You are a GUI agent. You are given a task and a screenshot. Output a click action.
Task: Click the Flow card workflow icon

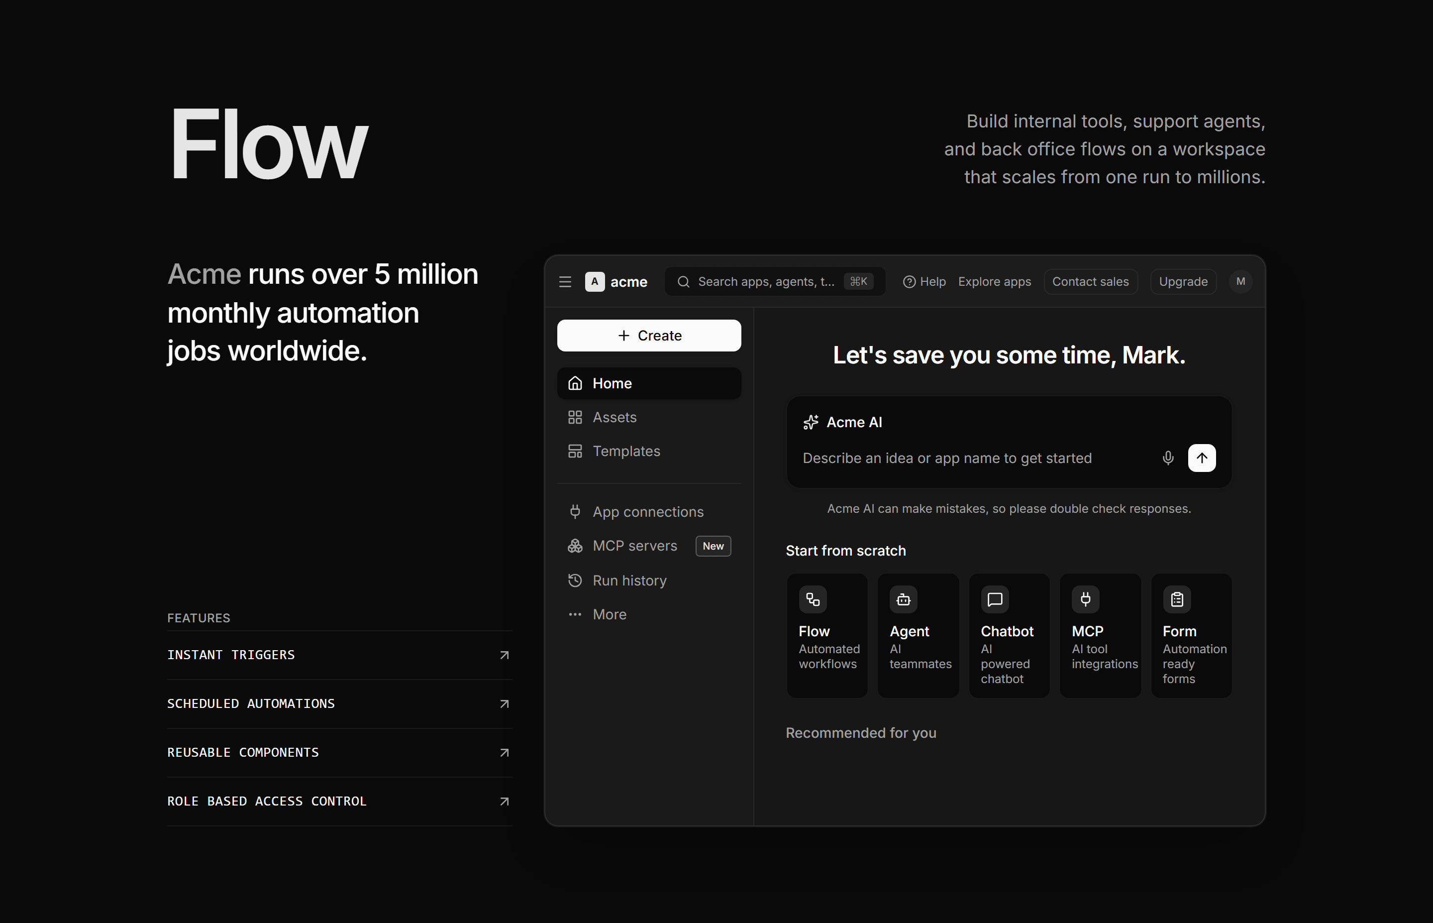click(813, 599)
